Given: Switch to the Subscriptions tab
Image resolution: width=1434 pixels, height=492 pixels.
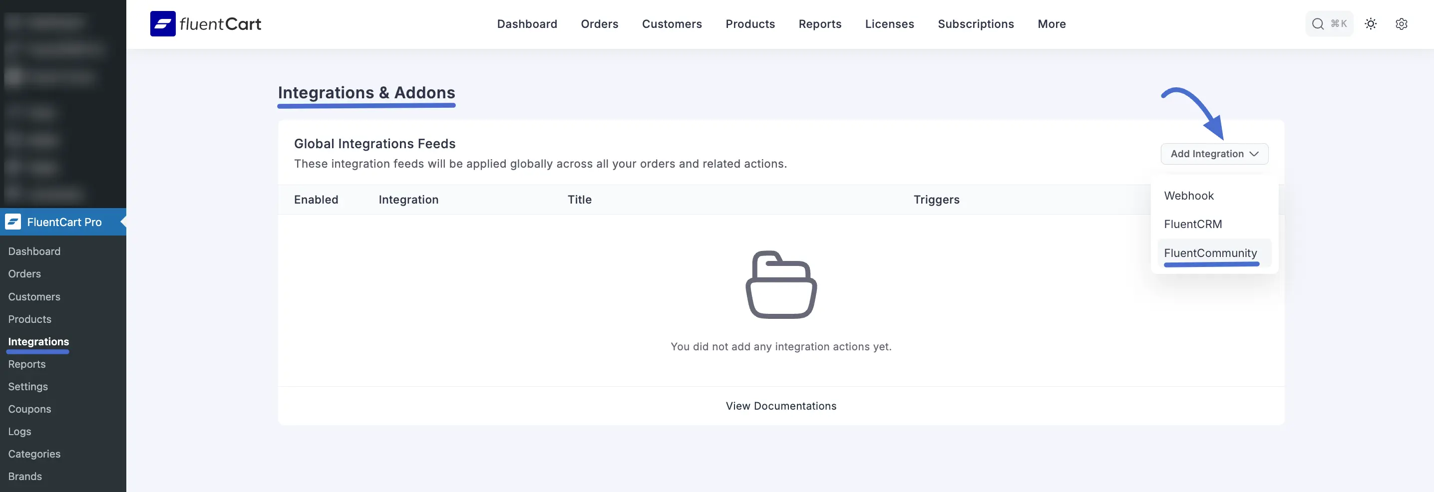Looking at the screenshot, I should point(976,24).
